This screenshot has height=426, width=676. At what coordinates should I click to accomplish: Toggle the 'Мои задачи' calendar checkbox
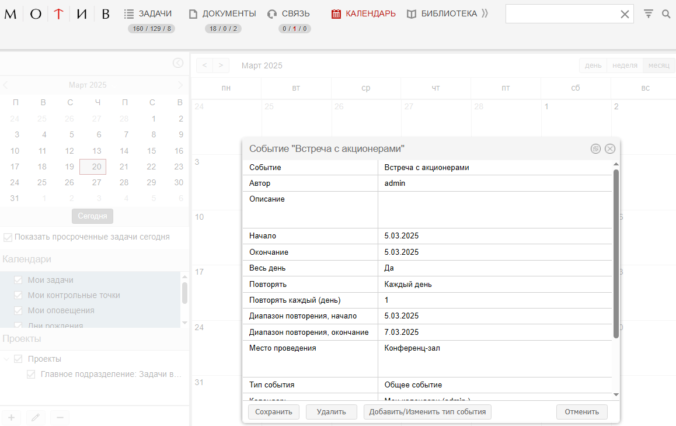tap(18, 280)
